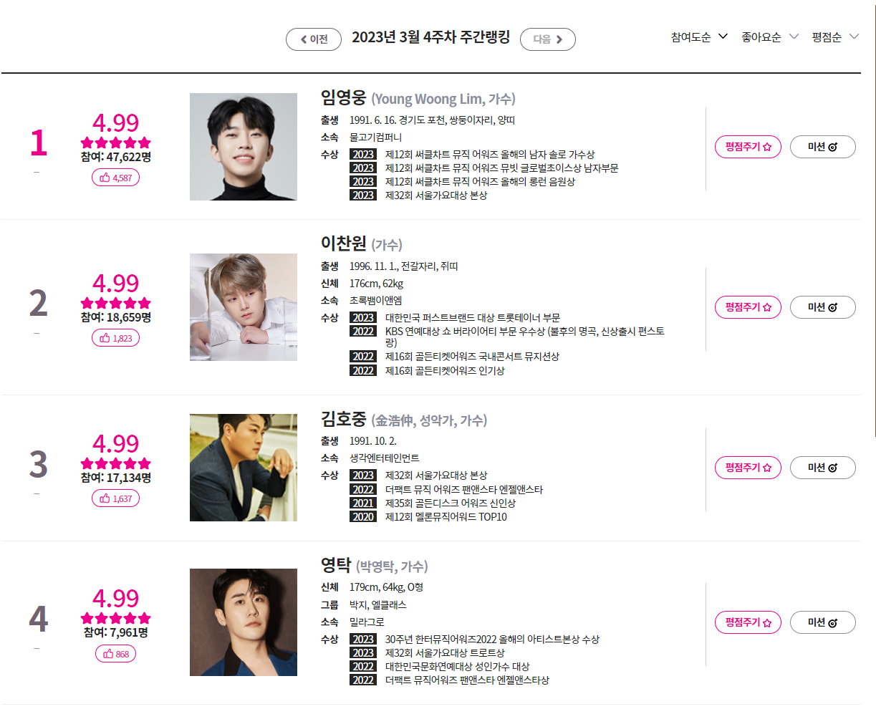Give 김호중 a rating with 평점주기
This screenshot has width=876, height=709.
(748, 468)
